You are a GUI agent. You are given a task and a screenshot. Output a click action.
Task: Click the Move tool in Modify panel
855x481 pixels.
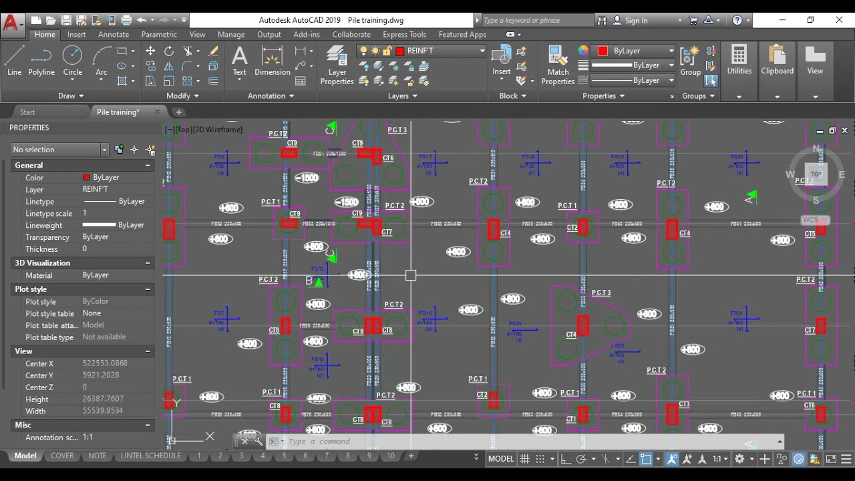[150, 51]
